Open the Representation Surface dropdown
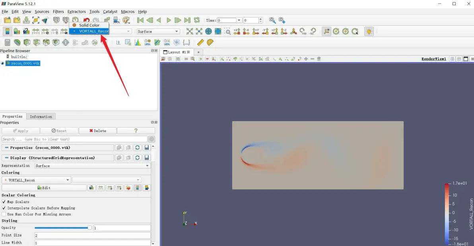The image size is (474, 246). point(92,166)
